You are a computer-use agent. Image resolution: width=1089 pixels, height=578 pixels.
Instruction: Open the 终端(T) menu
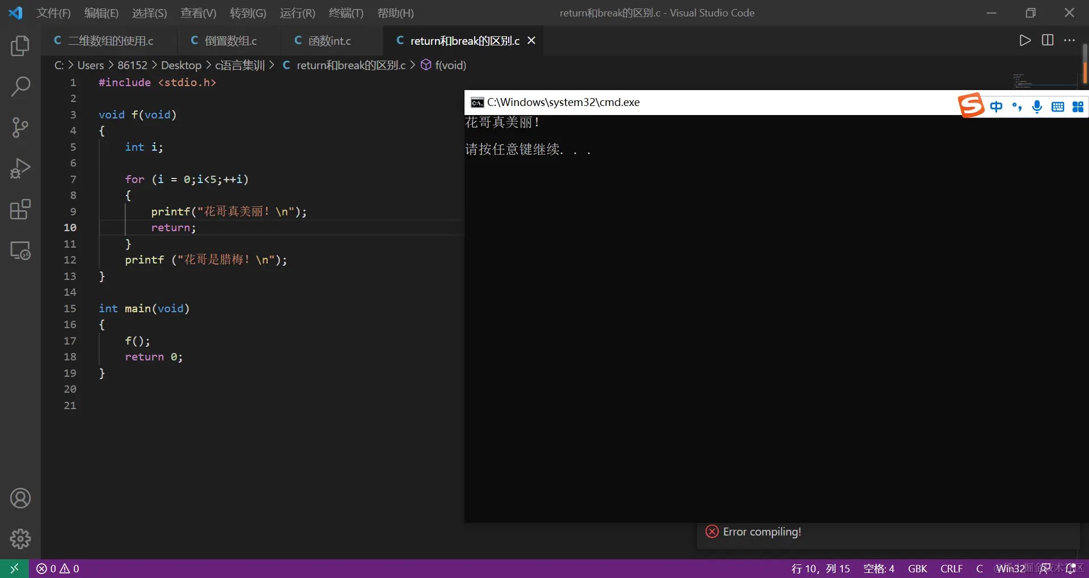(x=346, y=12)
